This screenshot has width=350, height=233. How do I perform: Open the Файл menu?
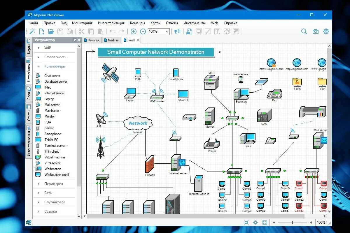34,23
